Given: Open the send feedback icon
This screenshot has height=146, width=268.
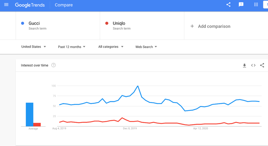Looking at the screenshot, I should [241, 5].
